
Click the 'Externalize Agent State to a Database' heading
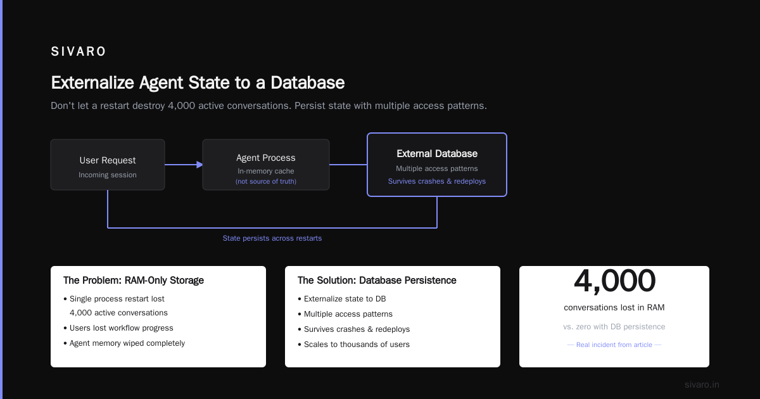coord(198,83)
